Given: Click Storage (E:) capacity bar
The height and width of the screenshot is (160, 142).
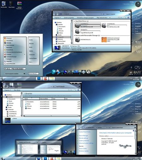Looking at the screenshot, I should click(90, 31).
